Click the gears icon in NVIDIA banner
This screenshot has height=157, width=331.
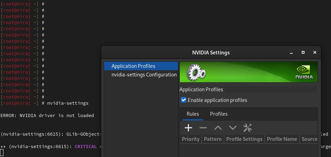coord(196,72)
